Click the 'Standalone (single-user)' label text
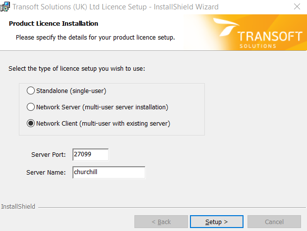307x231 pixels. pyautogui.click(x=71, y=91)
